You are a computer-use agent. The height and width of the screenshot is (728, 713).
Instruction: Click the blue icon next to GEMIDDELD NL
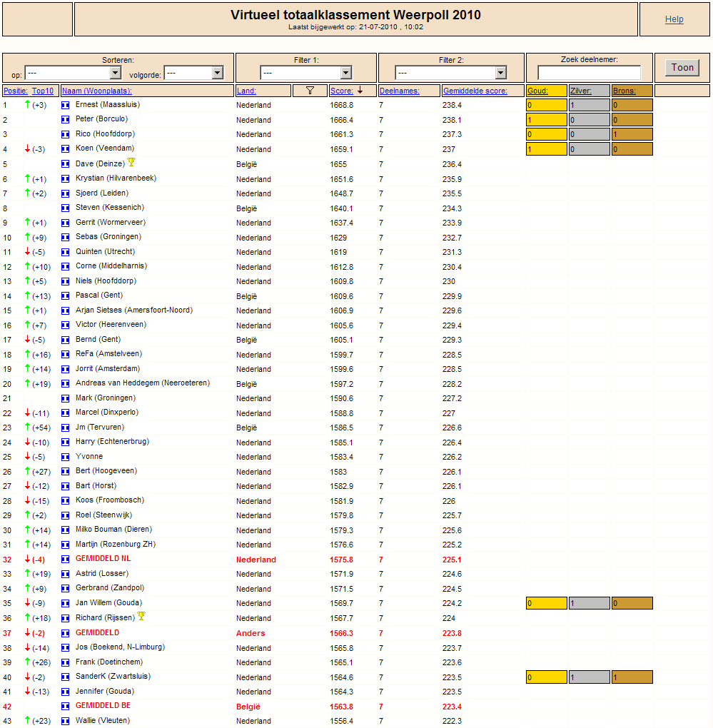(66, 560)
